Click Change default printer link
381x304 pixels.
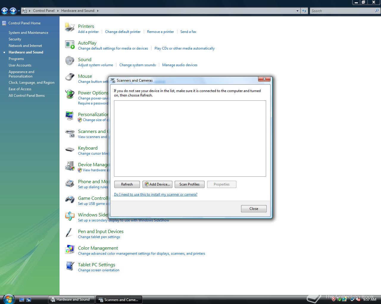[x=123, y=32]
